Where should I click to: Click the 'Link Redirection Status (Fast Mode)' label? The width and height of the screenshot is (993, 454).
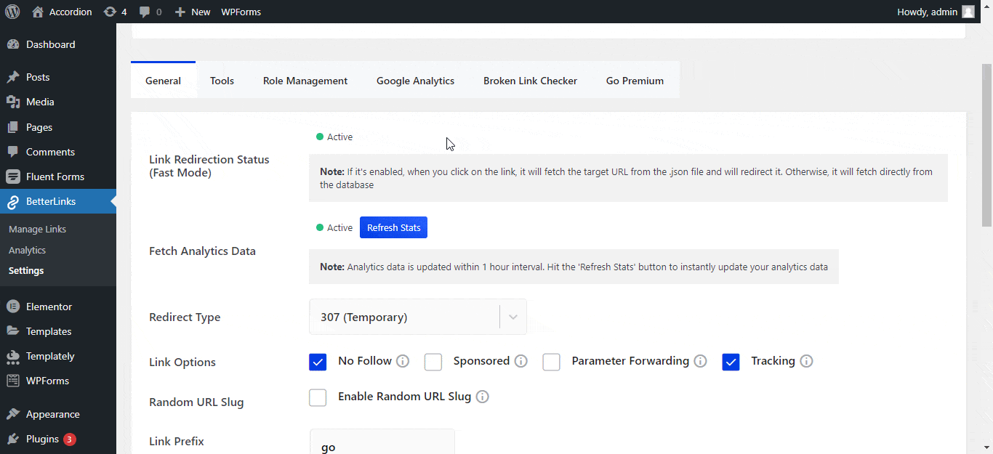click(x=209, y=166)
